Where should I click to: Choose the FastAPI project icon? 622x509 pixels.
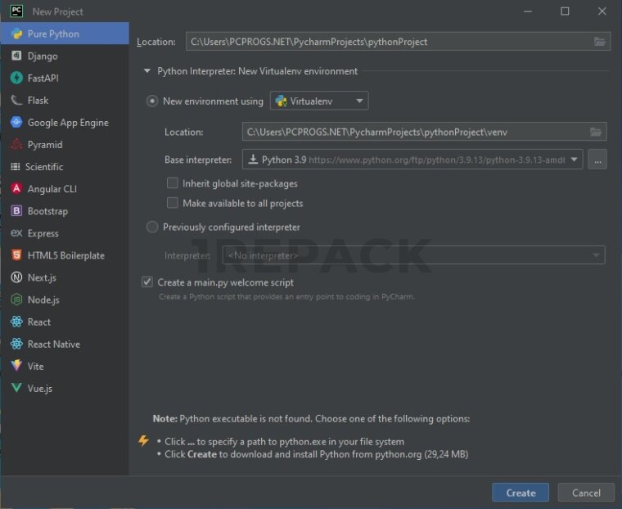(x=16, y=79)
